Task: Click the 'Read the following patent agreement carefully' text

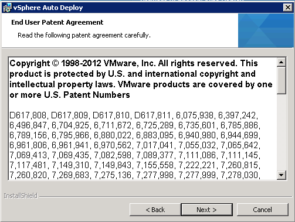Action: pos(84,35)
